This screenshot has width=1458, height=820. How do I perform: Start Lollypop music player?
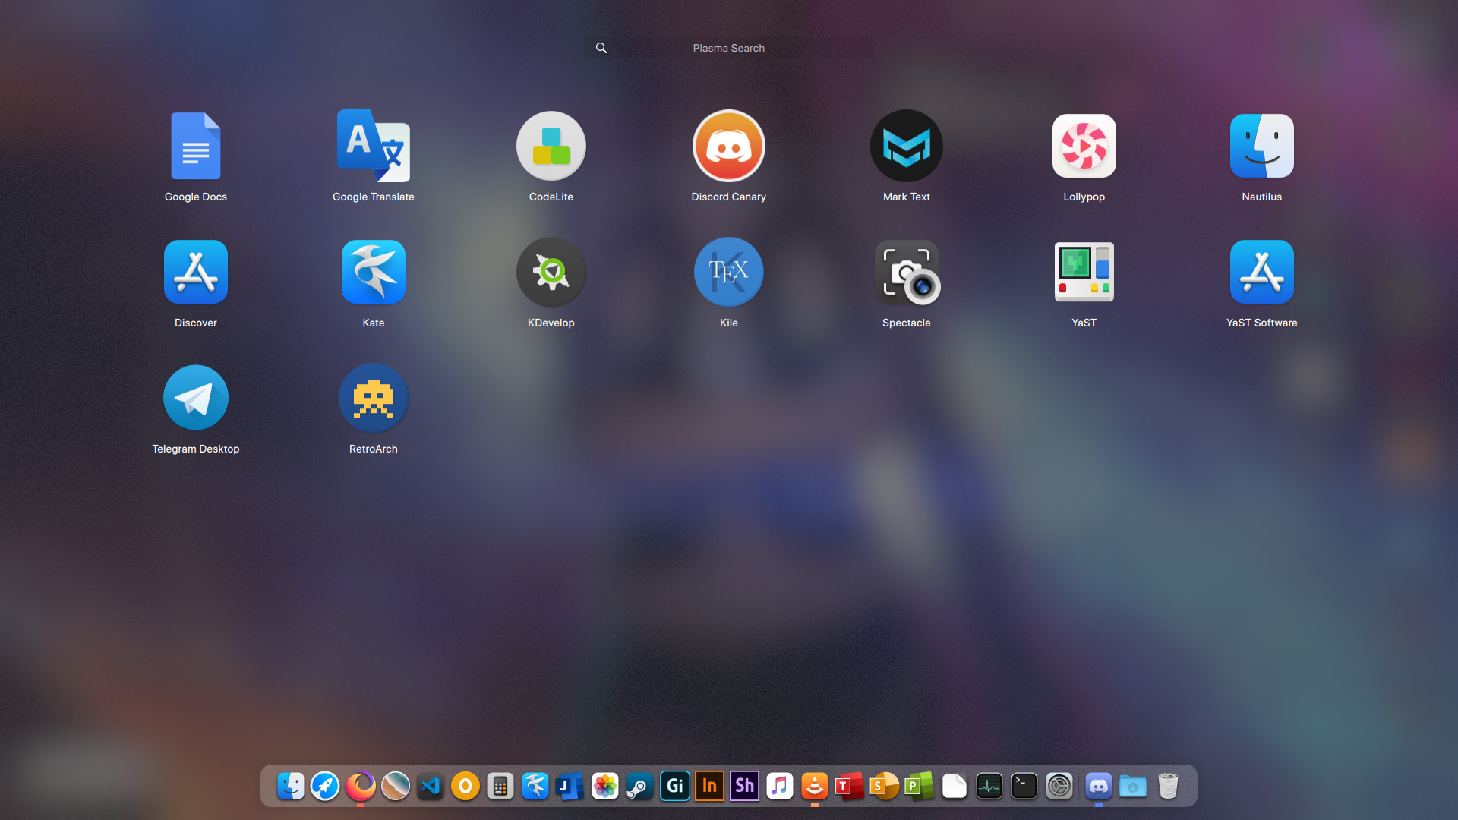pos(1084,147)
